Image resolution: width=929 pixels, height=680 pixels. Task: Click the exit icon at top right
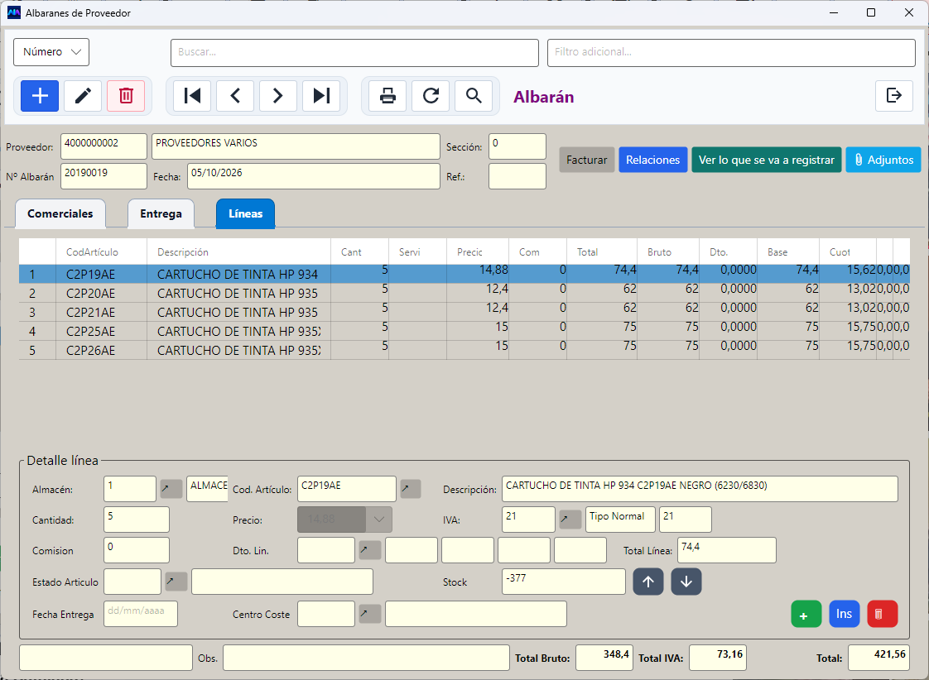click(893, 95)
